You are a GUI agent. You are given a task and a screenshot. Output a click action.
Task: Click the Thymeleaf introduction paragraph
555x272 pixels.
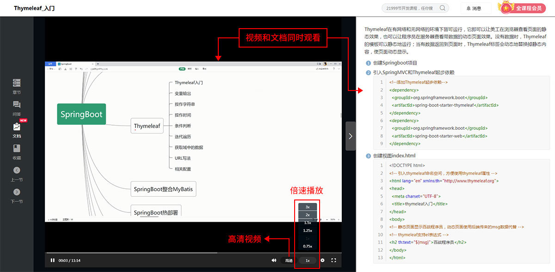click(x=455, y=41)
